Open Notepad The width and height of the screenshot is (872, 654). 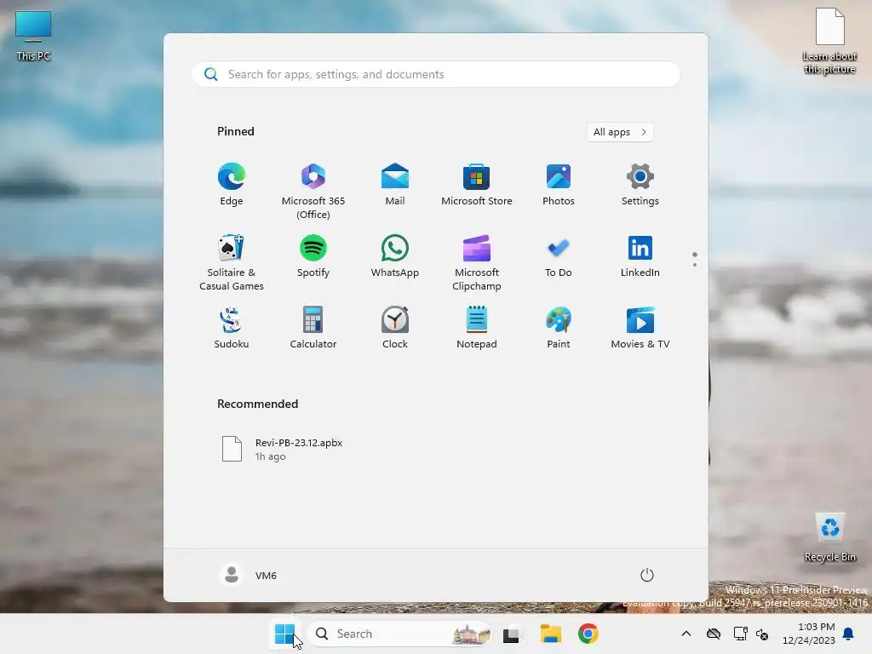click(477, 328)
